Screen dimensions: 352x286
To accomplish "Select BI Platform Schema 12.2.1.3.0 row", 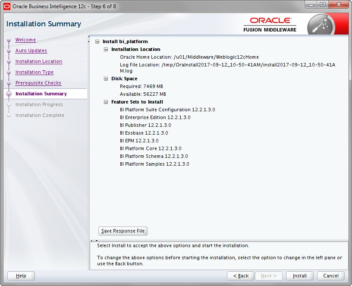I will [x=154, y=156].
